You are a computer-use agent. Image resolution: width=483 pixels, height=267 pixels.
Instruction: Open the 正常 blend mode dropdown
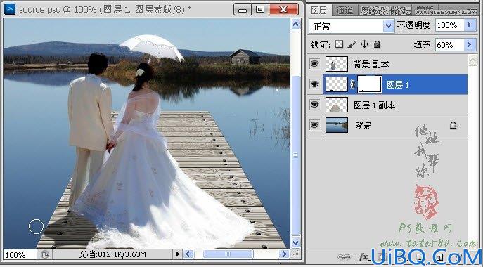click(388, 26)
